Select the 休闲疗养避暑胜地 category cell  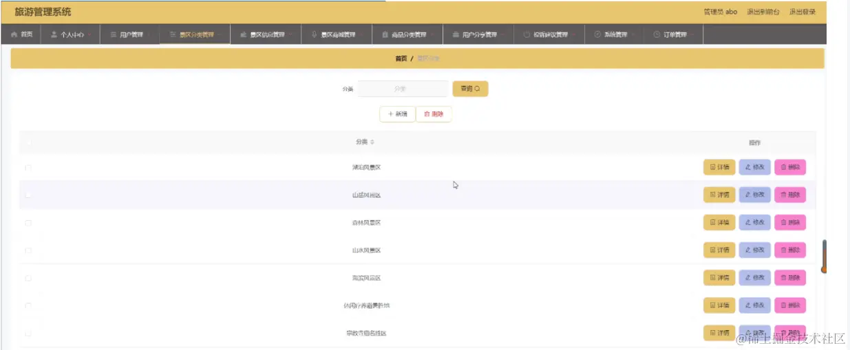point(366,305)
